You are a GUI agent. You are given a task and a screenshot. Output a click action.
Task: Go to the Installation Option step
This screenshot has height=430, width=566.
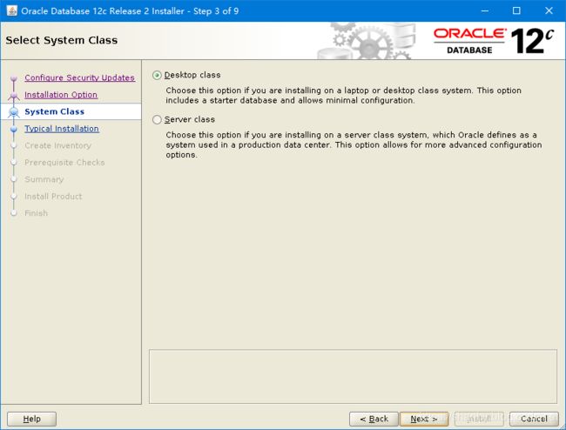[x=61, y=95]
